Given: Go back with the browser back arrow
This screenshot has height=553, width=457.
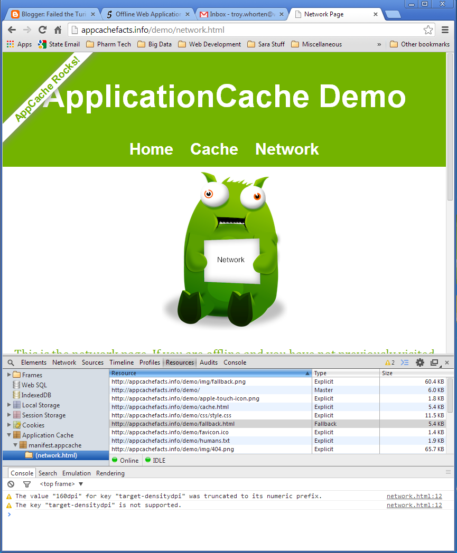Looking at the screenshot, I should coord(12,30).
